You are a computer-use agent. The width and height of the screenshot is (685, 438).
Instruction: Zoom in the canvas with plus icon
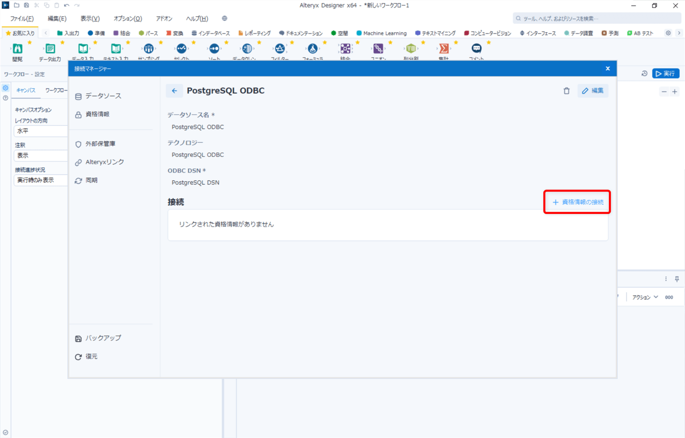(675, 92)
